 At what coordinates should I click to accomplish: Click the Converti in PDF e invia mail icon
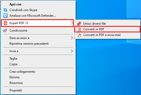pos(79,35)
